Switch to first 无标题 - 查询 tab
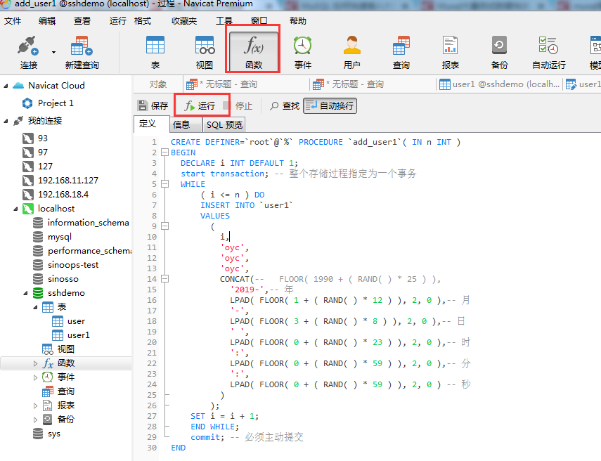Screen dimensions: 601x461 [x=246, y=84]
